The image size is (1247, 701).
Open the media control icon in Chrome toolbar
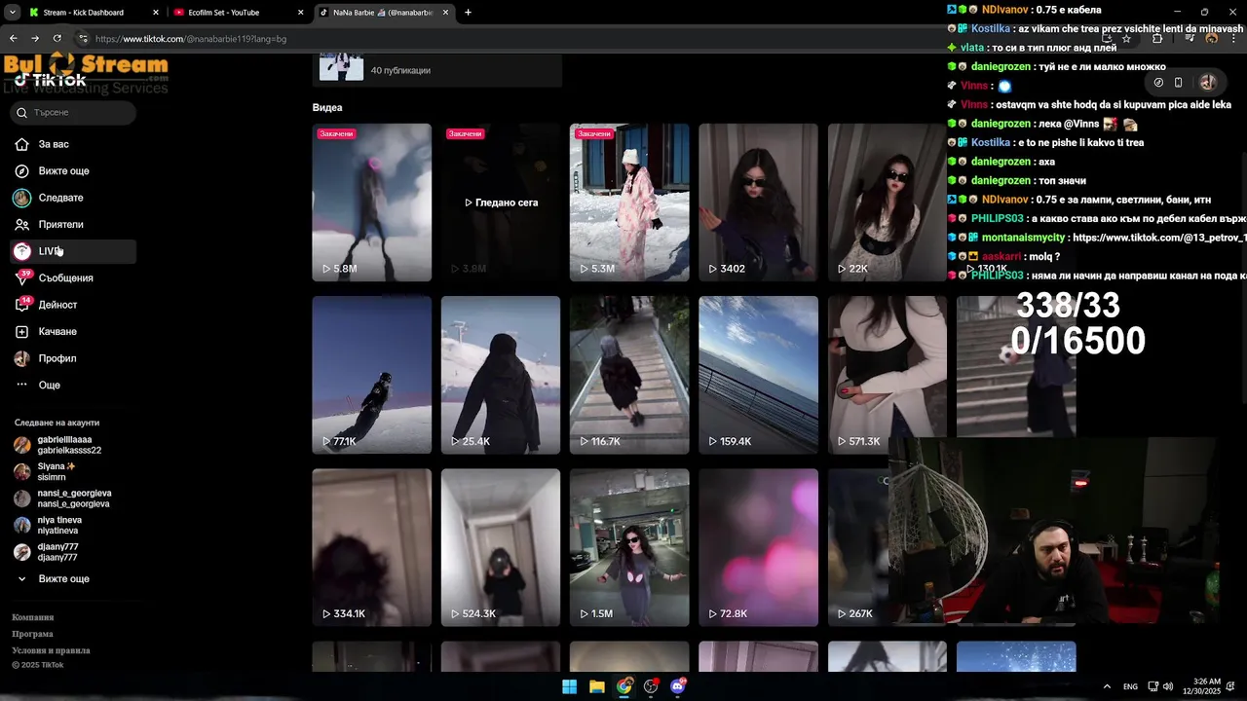coord(1189,39)
